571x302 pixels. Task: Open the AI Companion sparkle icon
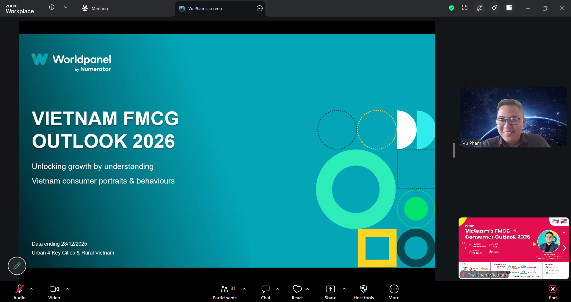494,8
